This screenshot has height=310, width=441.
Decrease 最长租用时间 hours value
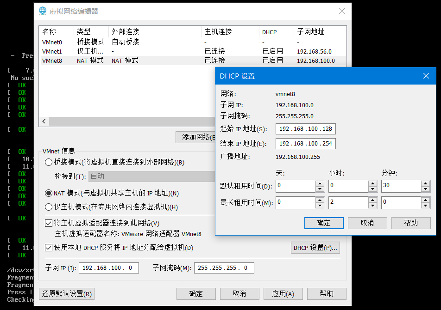coord(372,206)
